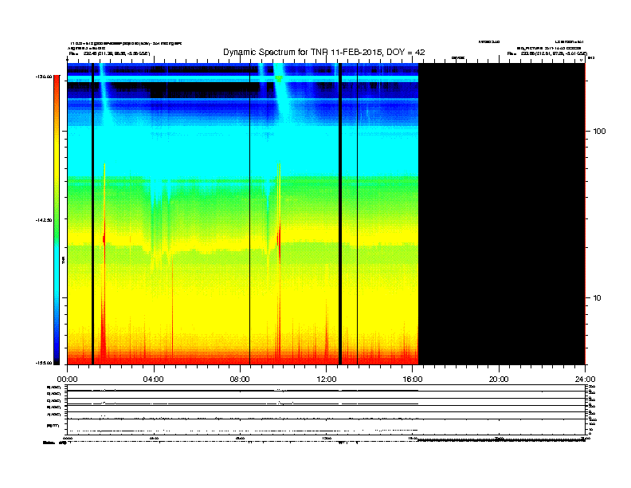Click the "12:00" time axis label

coord(327,380)
